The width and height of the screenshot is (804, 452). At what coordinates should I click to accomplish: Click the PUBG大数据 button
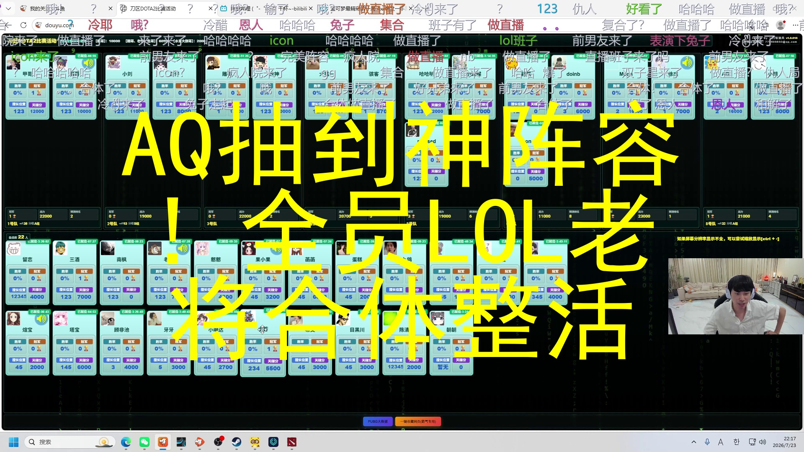pyautogui.click(x=378, y=421)
